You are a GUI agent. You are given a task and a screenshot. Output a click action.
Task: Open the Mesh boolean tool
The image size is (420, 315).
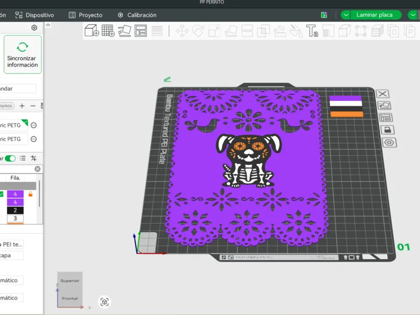[x=264, y=31]
